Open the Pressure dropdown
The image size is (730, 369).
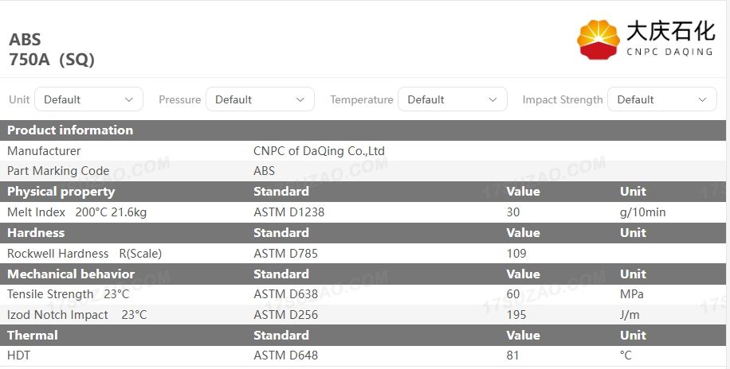[259, 99]
